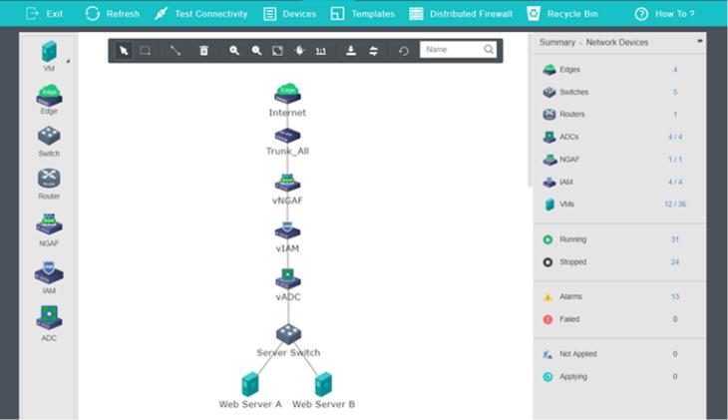Viewport: 728px width, 420px height.
Task: Collapse the Summary Network Devices panel
Action: pyautogui.click(x=699, y=41)
